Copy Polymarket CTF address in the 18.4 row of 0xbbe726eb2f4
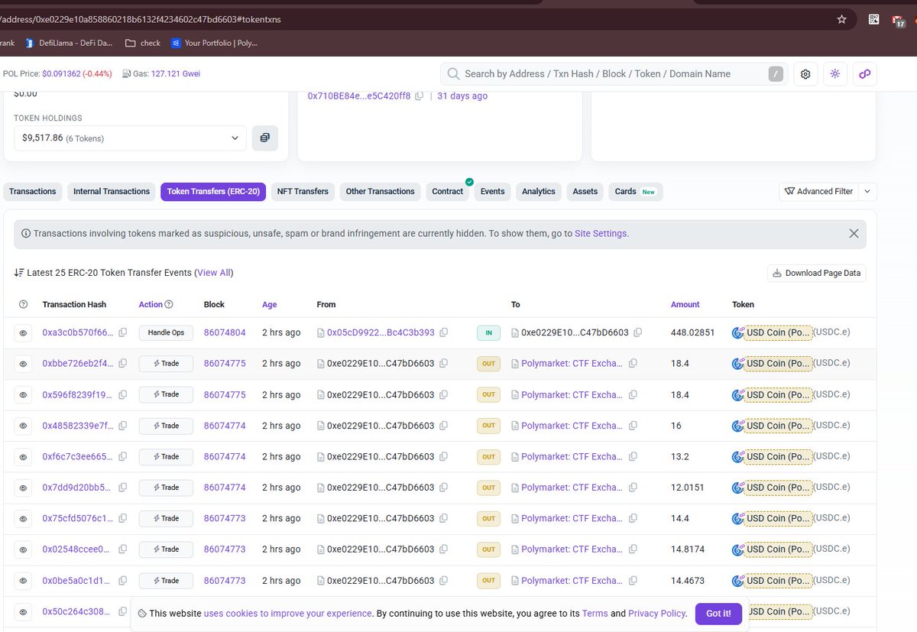The height and width of the screenshot is (632, 917). point(633,364)
